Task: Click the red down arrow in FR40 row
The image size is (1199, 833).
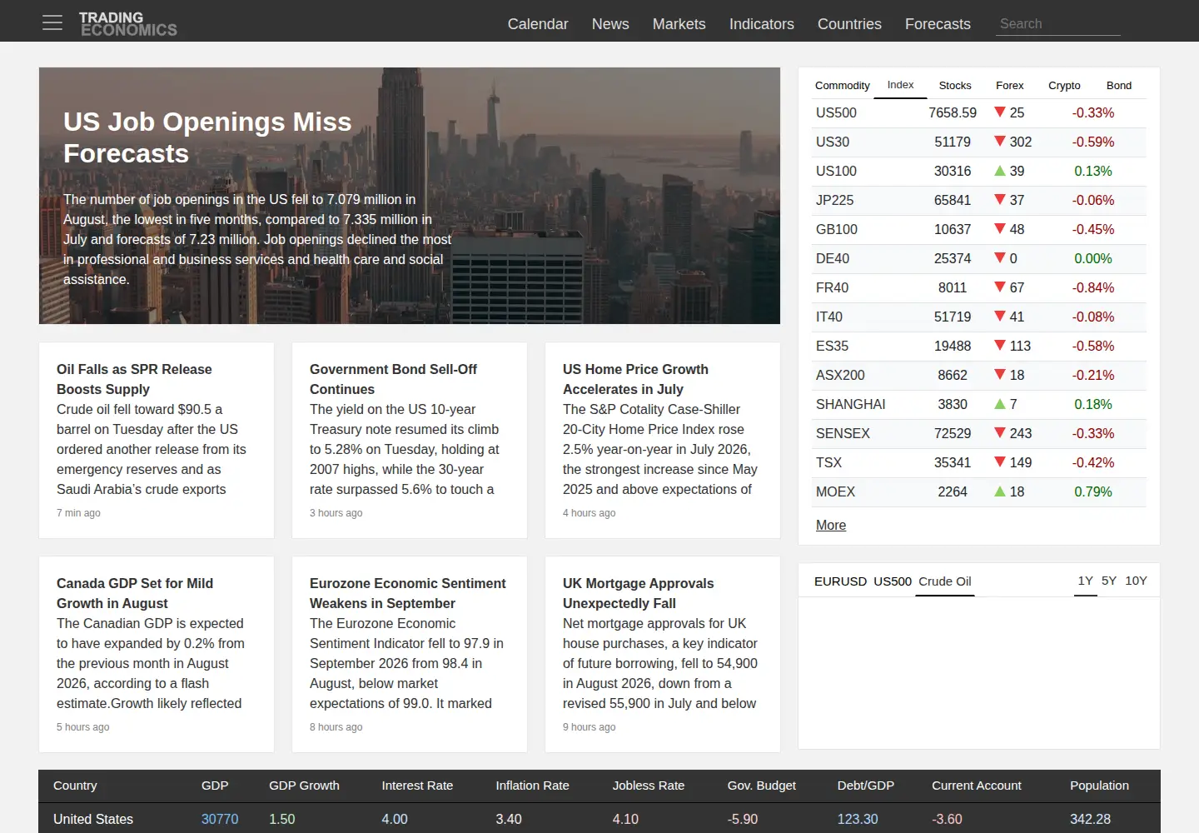Action: (x=1000, y=287)
